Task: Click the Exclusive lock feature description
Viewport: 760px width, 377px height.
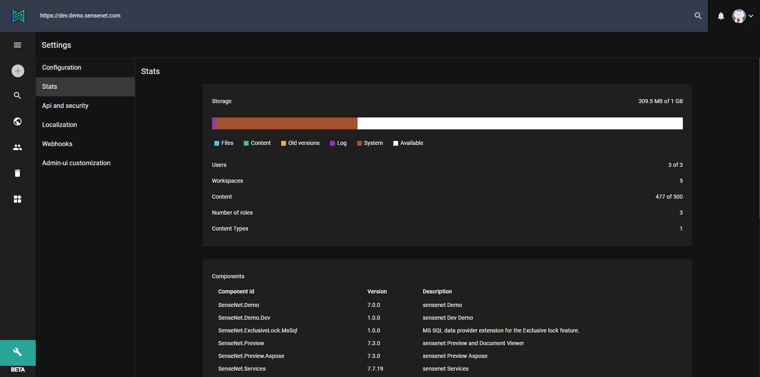Action: [501, 330]
